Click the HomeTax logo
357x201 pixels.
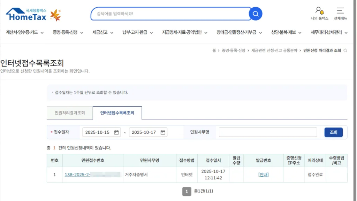coord(26,15)
